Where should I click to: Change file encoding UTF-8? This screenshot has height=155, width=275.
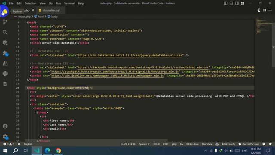[156, 144]
